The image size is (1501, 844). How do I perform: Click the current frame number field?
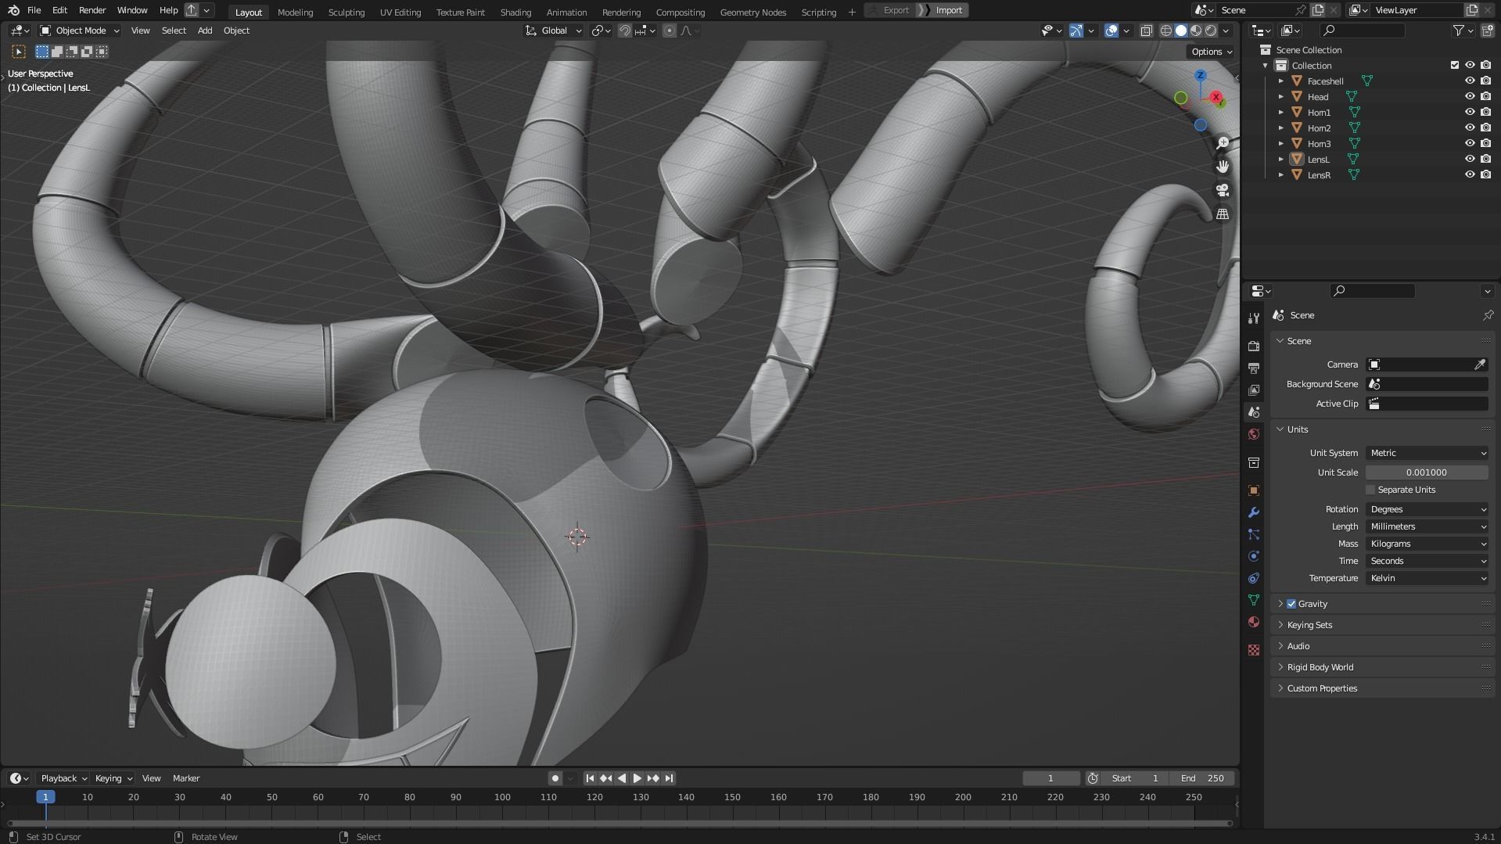[1050, 778]
